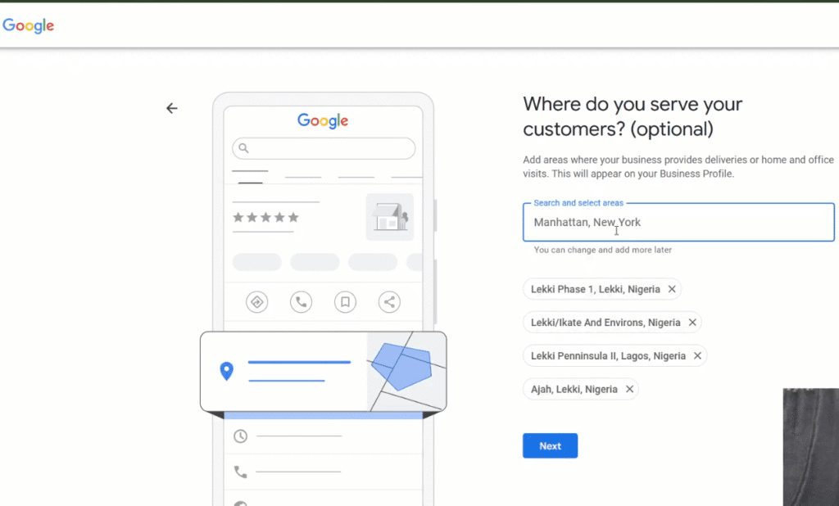Select the Share icon on the phone mockup
The image size is (839, 506).
pyautogui.click(x=389, y=301)
